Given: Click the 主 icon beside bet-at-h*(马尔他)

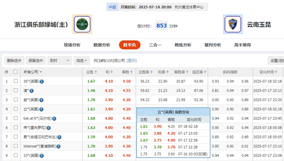Looking at the screenshot, I should click(x=54, y=119).
